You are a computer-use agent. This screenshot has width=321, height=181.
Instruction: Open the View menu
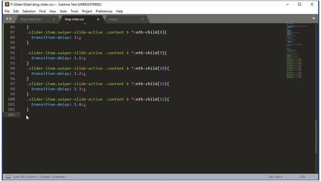coord(53,11)
